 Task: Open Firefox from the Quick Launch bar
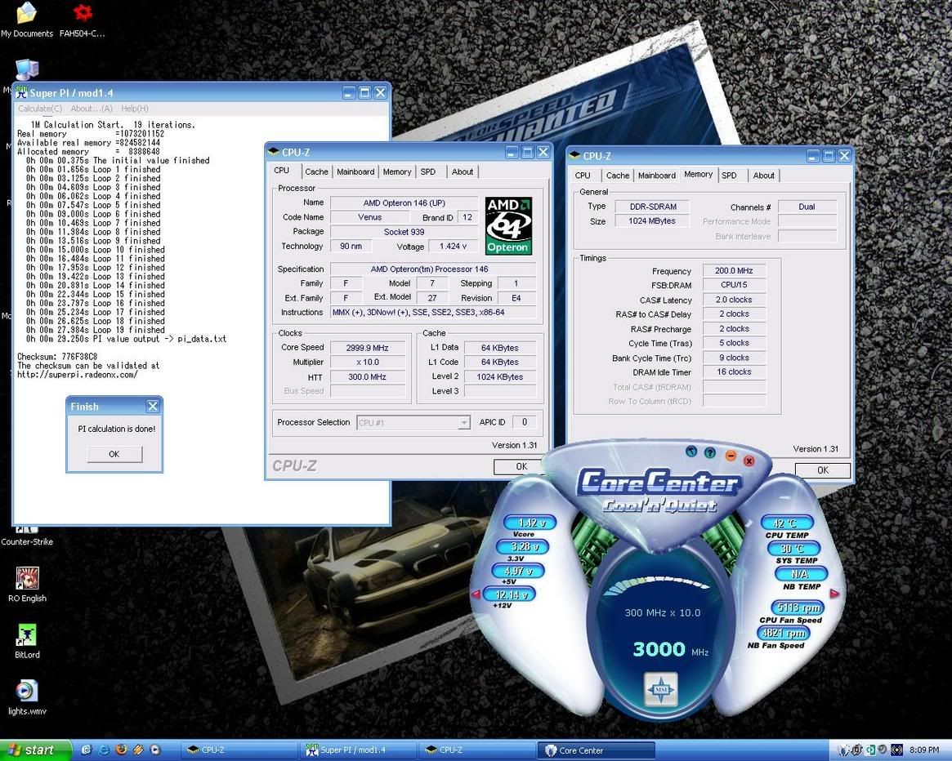[121, 750]
